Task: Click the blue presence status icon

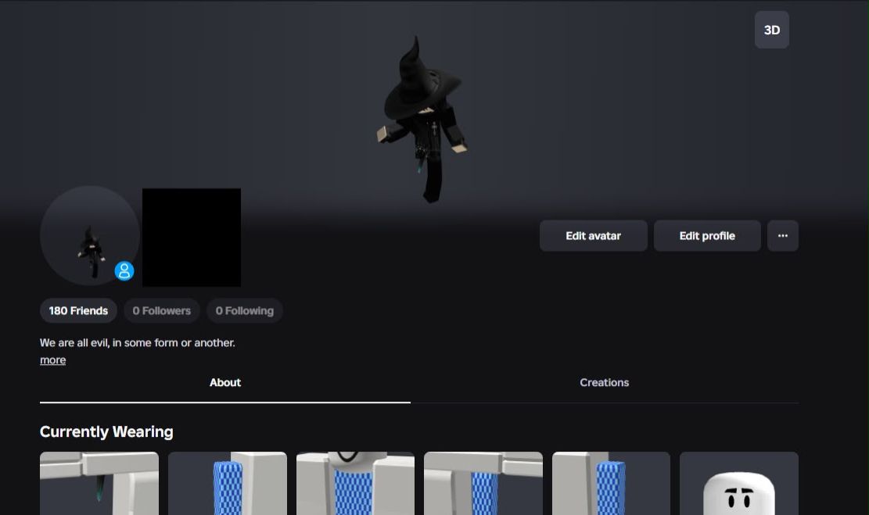Action: (124, 271)
